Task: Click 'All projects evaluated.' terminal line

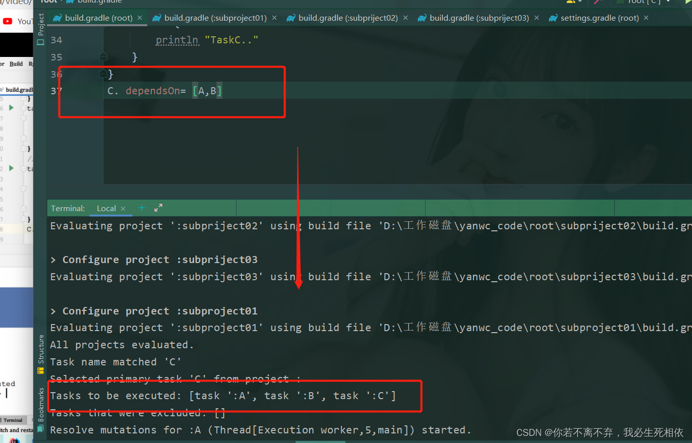Action: coord(122,345)
